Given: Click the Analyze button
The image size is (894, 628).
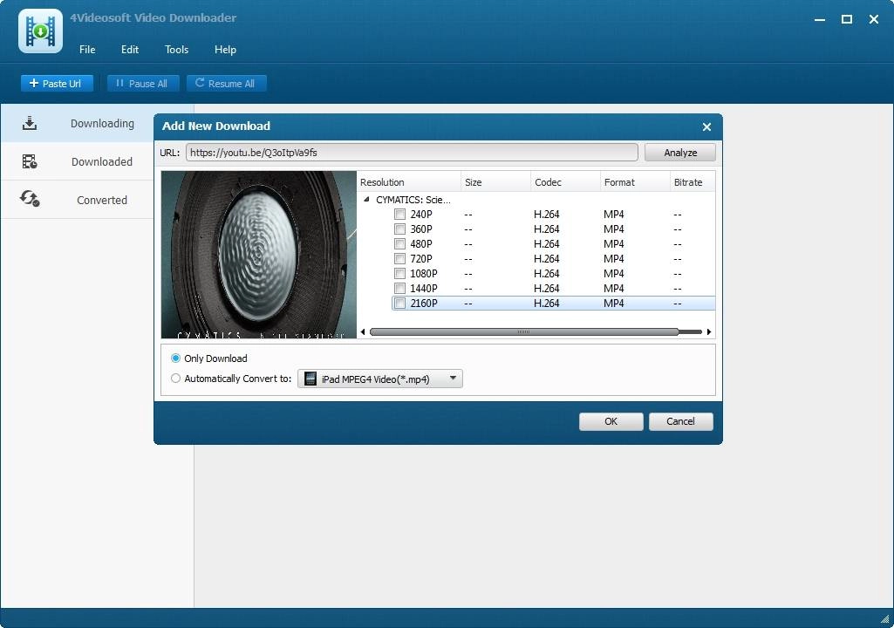Looking at the screenshot, I should coord(680,153).
